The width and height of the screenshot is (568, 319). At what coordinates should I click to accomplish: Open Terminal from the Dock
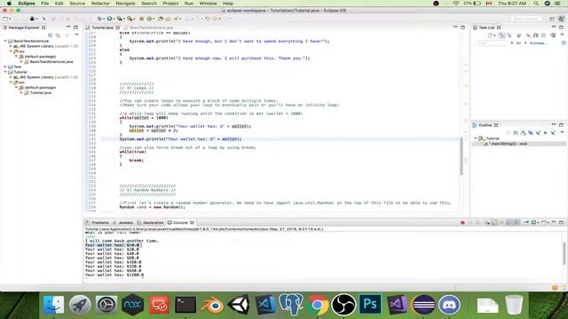tap(185, 305)
